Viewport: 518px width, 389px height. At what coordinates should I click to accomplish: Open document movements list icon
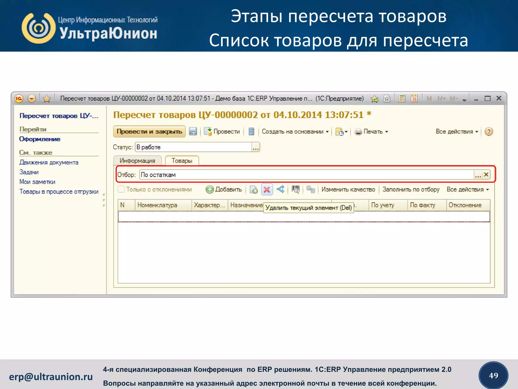(251, 131)
